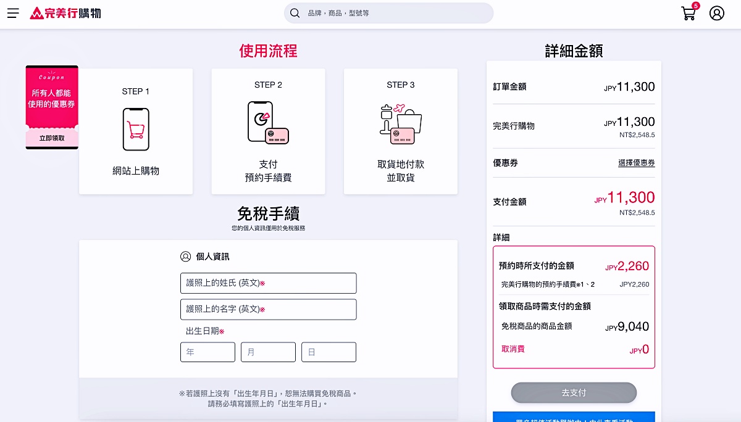Click the STEP 3 取貨地付款並取貨 text
This screenshot has width=741, height=422.
coord(401,171)
